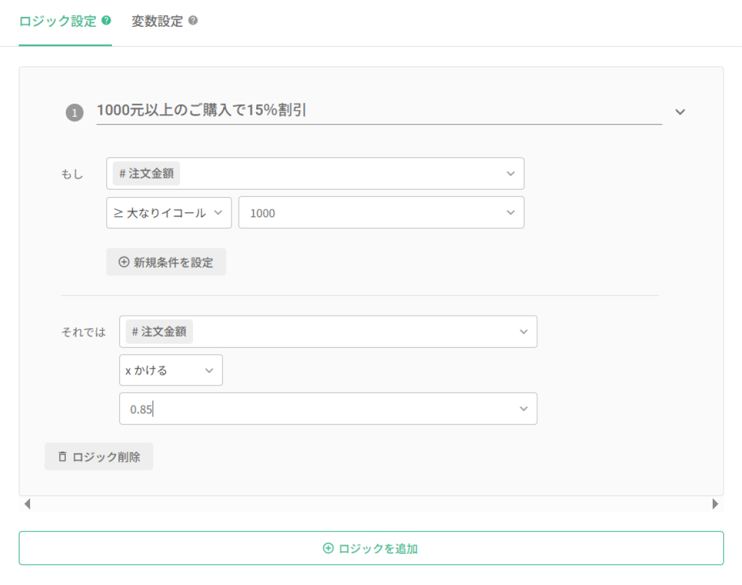Click the number 1 logic badge
The image size is (742, 585).
(x=74, y=113)
